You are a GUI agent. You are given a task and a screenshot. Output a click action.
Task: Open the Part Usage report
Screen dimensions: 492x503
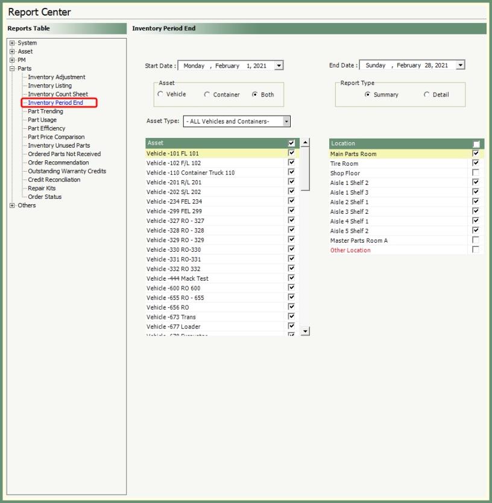[x=42, y=120]
